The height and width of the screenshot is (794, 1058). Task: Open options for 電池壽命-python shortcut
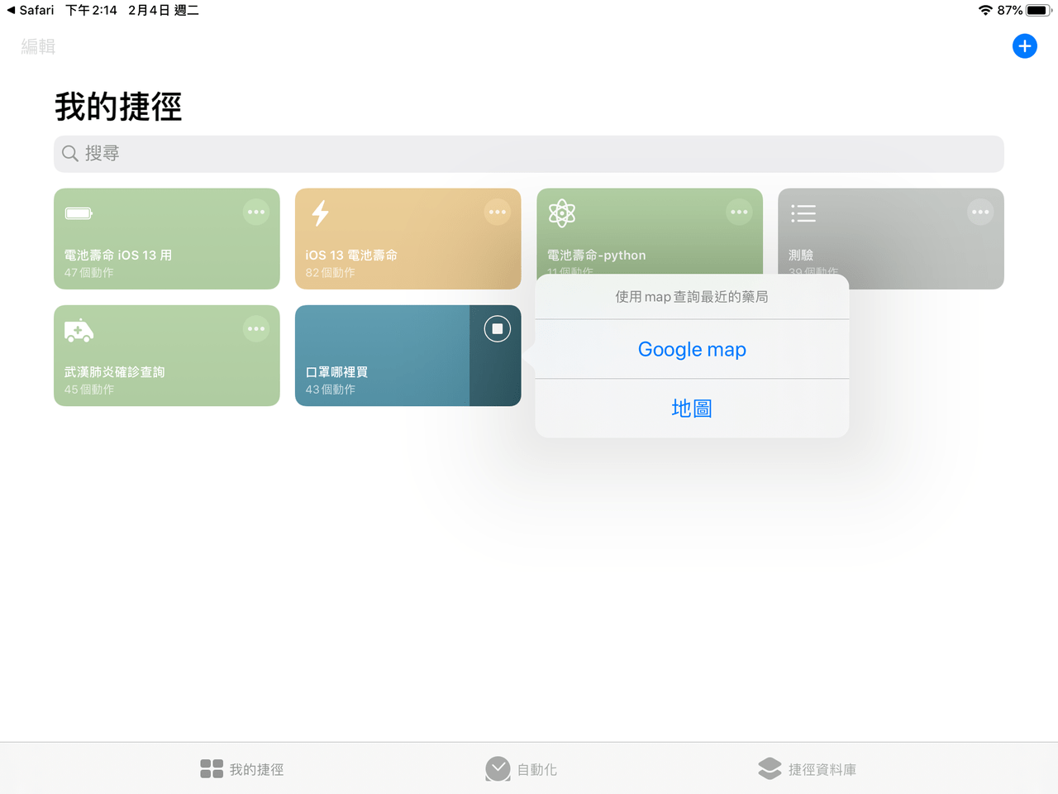(x=739, y=213)
